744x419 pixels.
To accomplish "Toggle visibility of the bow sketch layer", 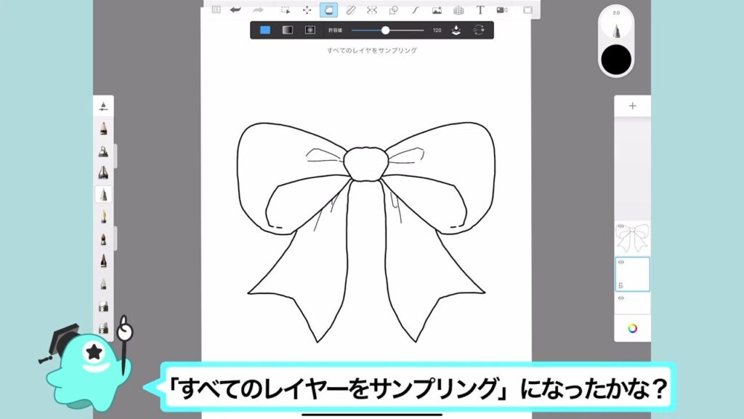I will [620, 227].
